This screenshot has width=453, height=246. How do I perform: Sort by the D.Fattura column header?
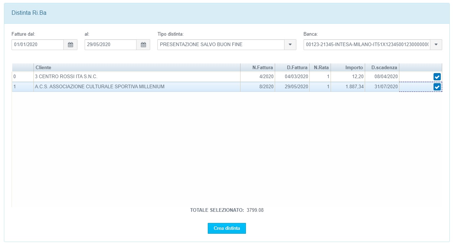(x=292, y=67)
